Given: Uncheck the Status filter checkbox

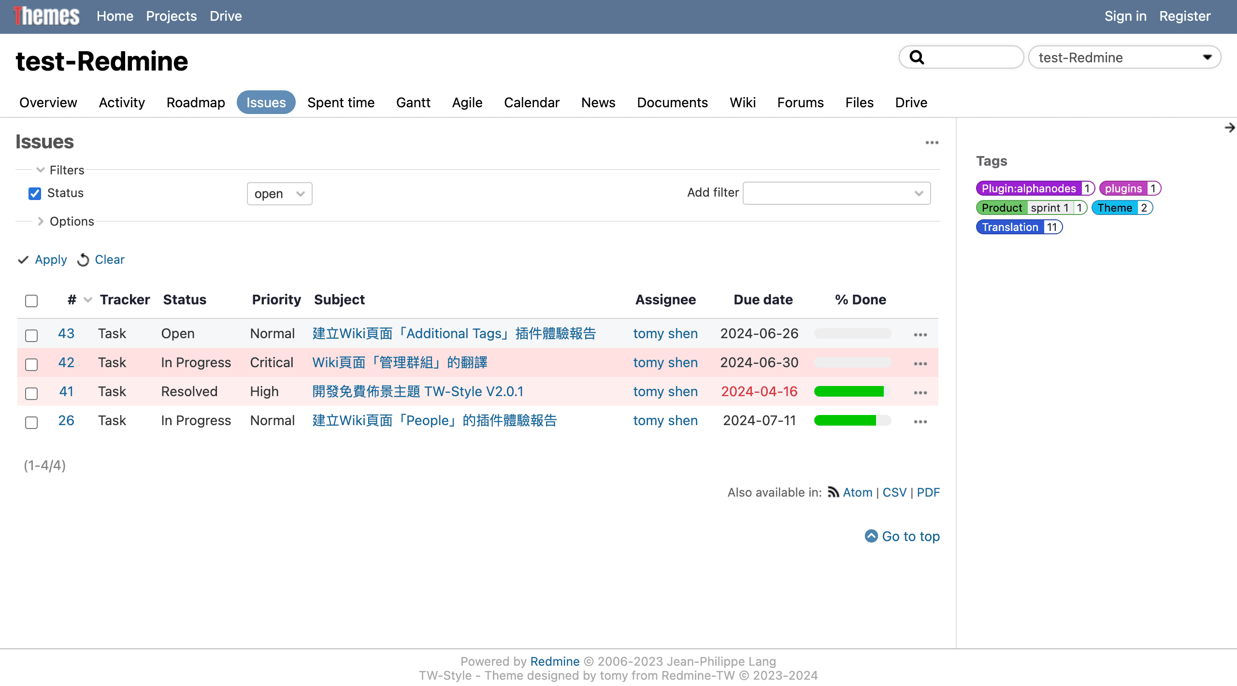Looking at the screenshot, I should (x=35, y=194).
